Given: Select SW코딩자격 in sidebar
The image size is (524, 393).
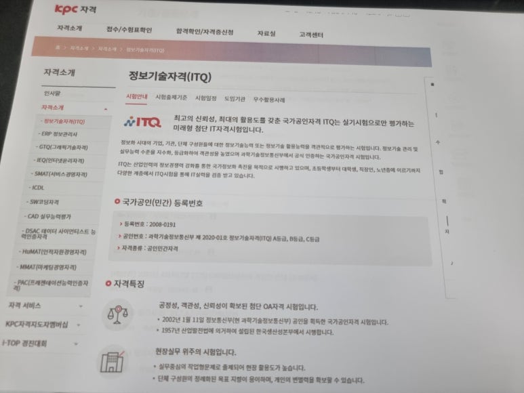Looking at the screenshot, I should point(43,202).
